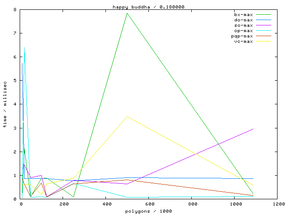This screenshot has width=286, height=214.
Task: Click blue line sample beside do-max
Action: point(264,20)
